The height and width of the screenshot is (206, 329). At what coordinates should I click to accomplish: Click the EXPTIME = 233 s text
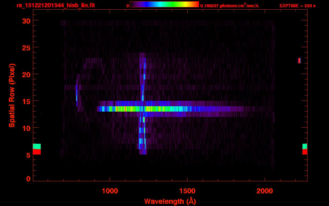pos(298,6)
